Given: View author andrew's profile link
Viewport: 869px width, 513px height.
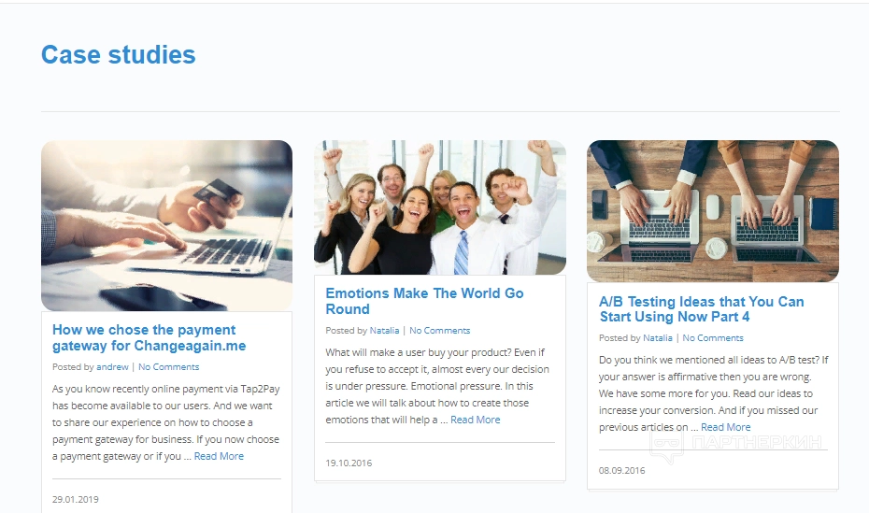Looking at the screenshot, I should 112,366.
